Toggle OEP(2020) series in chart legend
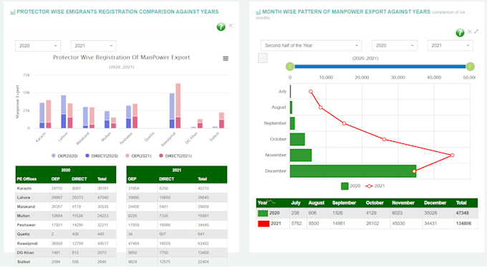487x271 pixels. pos(64,156)
